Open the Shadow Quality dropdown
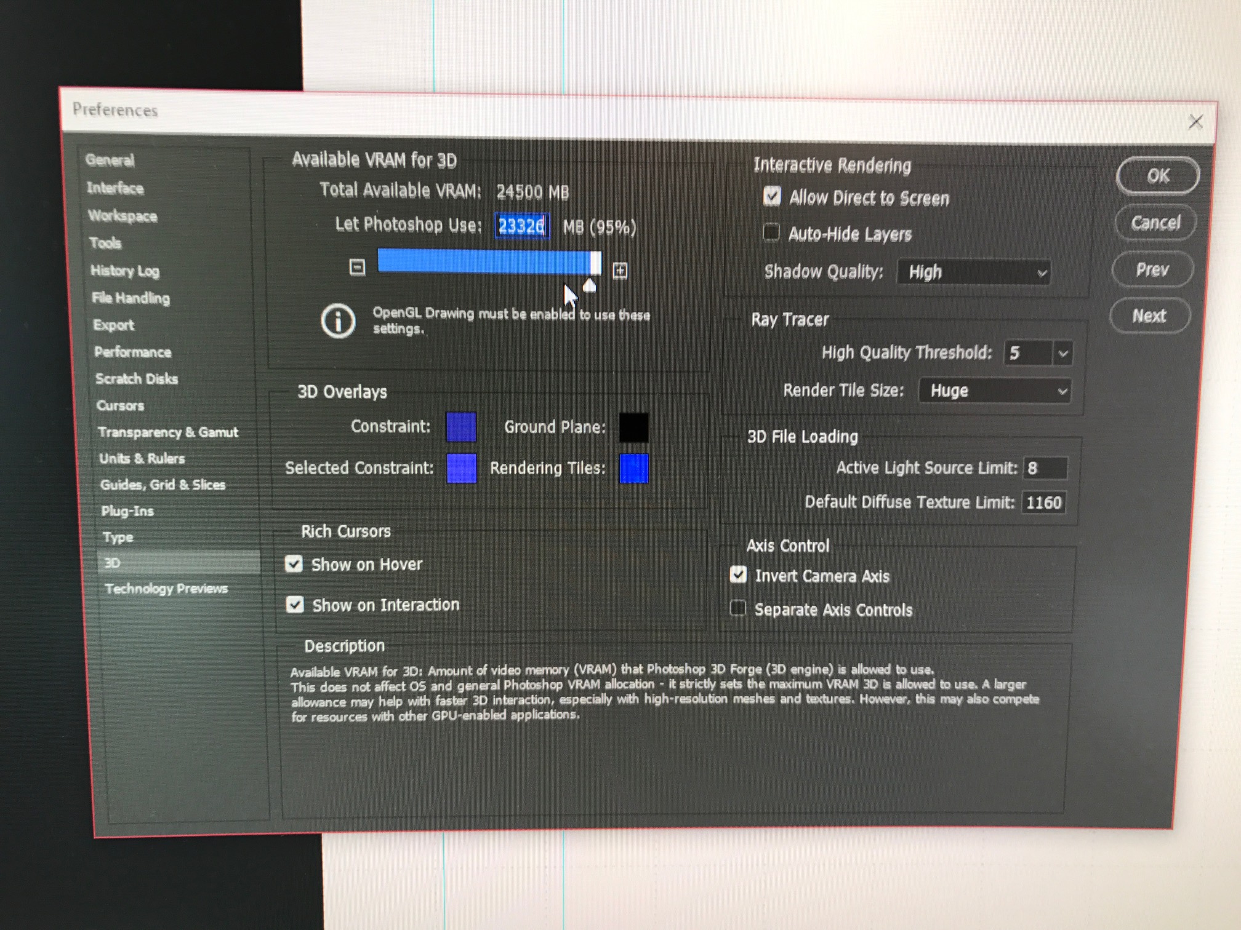This screenshot has width=1241, height=930. [x=974, y=272]
